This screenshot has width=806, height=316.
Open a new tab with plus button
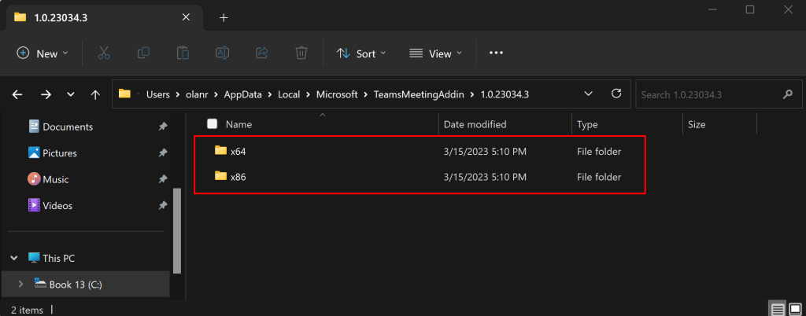(x=224, y=17)
